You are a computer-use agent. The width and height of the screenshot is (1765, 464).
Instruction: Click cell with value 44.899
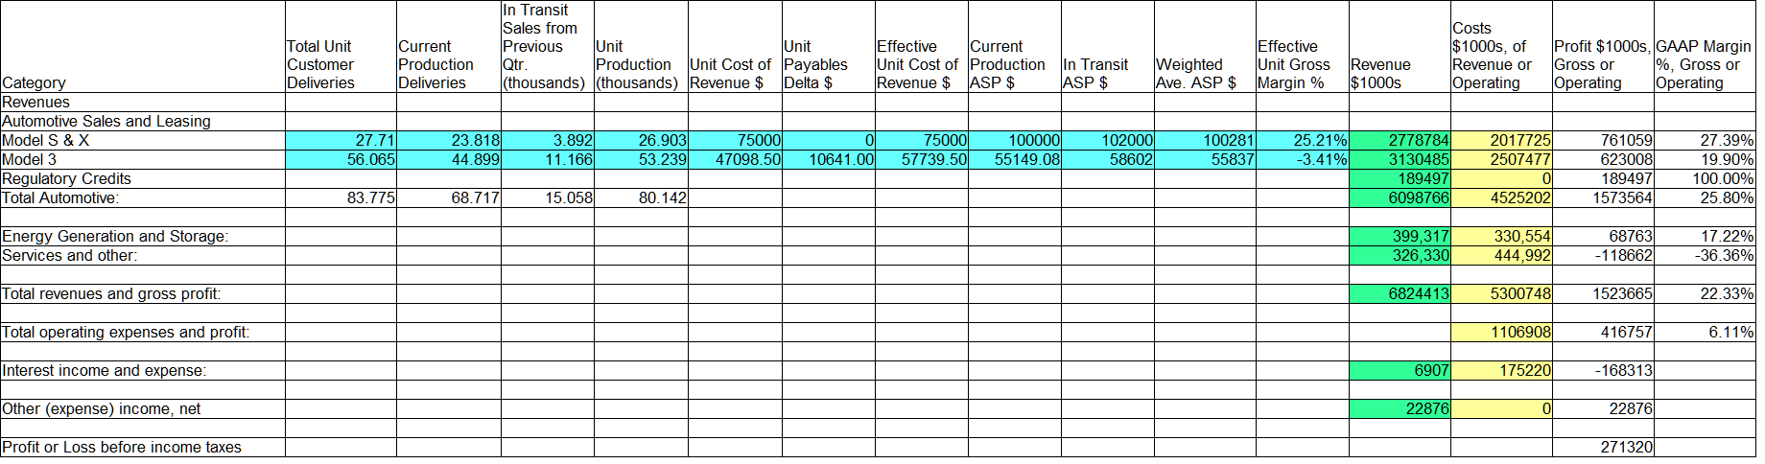pos(449,160)
